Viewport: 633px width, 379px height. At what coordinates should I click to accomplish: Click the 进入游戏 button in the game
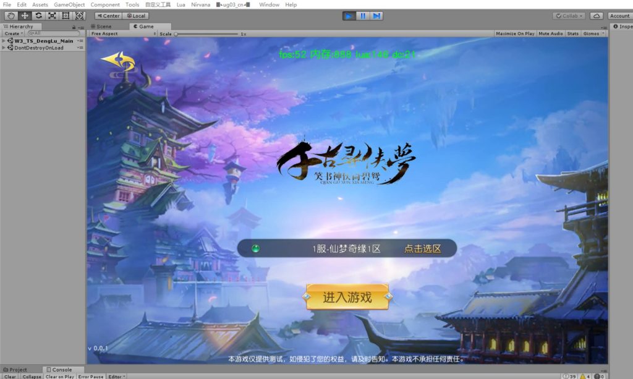(347, 296)
